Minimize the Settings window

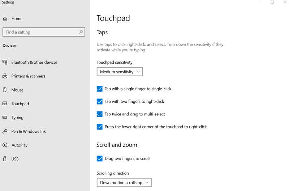[259, 2]
